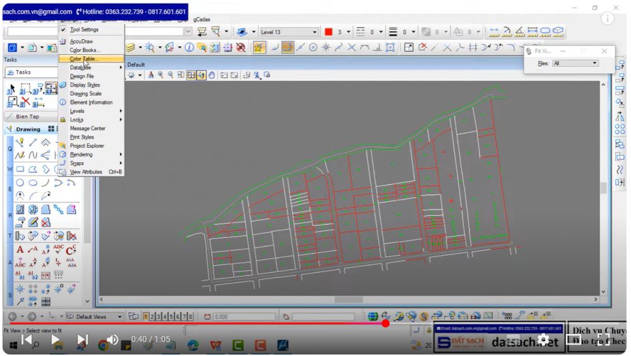Screen dimensions: 631x356
Task: Click the Measure Distance icon
Action: click(x=494, y=32)
